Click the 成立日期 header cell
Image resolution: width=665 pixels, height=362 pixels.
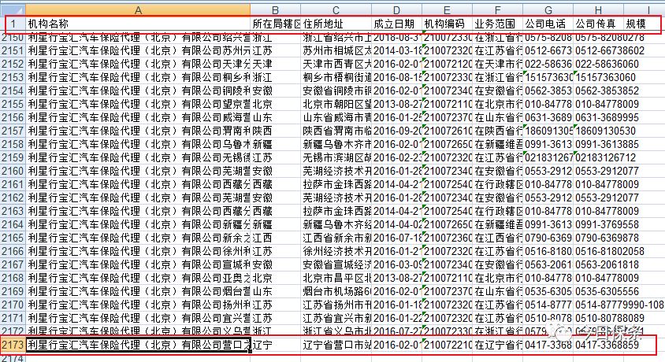pyautogui.click(x=396, y=24)
